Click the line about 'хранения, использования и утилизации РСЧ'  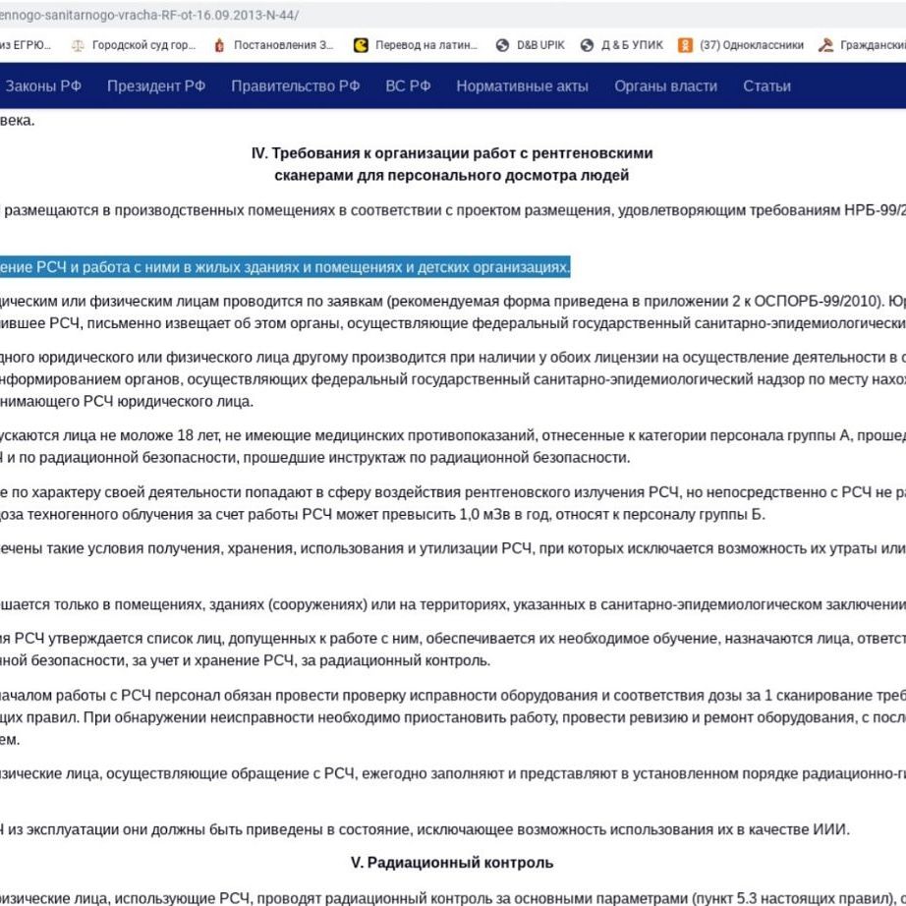point(453,547)
